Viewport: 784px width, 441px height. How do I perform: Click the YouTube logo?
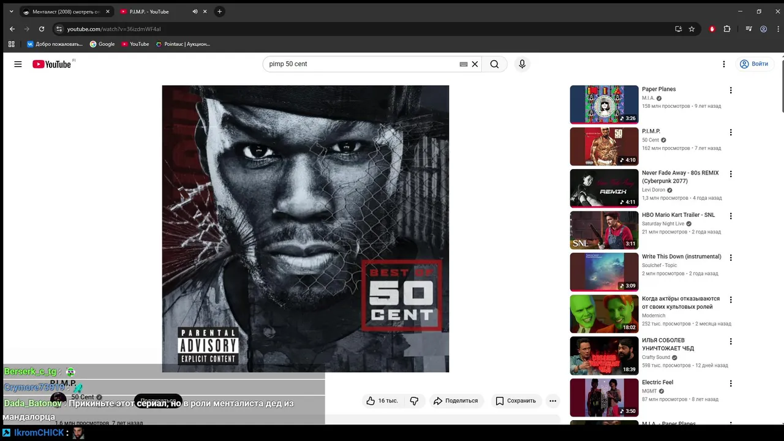click(52, 64)
